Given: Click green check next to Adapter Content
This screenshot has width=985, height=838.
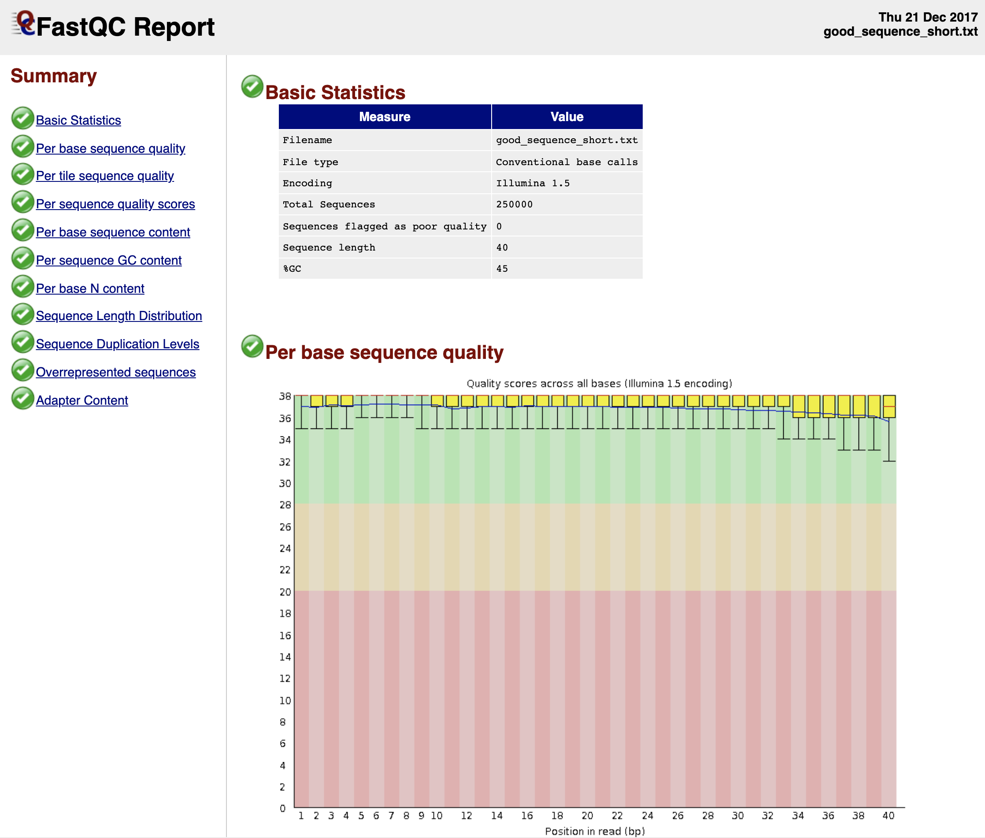Looking at the screenshot, I should [x=22, y=399].
